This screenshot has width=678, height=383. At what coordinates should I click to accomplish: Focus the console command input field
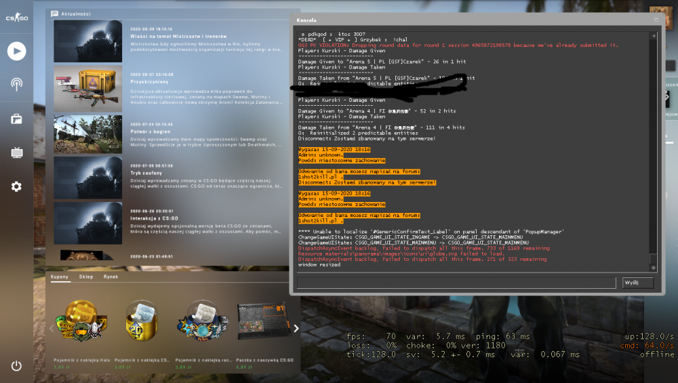456,283
